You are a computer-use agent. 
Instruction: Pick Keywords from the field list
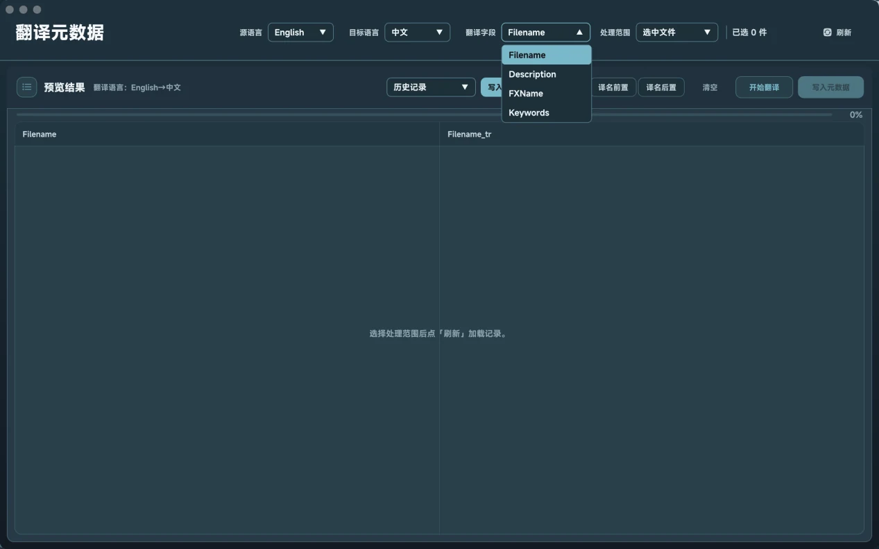pyautogui.click(x=546, y=113)
